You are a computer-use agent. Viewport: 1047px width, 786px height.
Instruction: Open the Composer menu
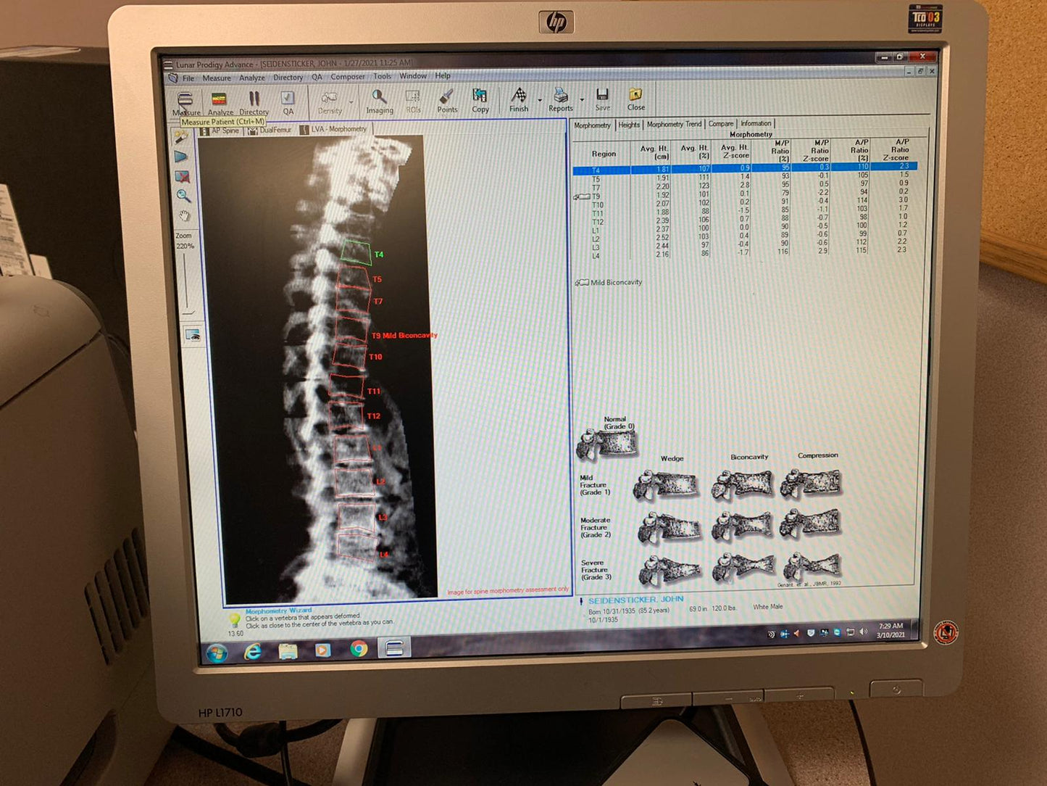click(x=347, y=77)
